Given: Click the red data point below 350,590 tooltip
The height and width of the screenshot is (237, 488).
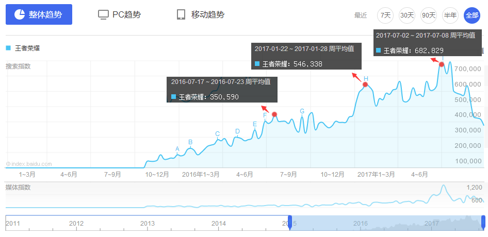Looking at the screenshot, I should [x=274, y=114].
